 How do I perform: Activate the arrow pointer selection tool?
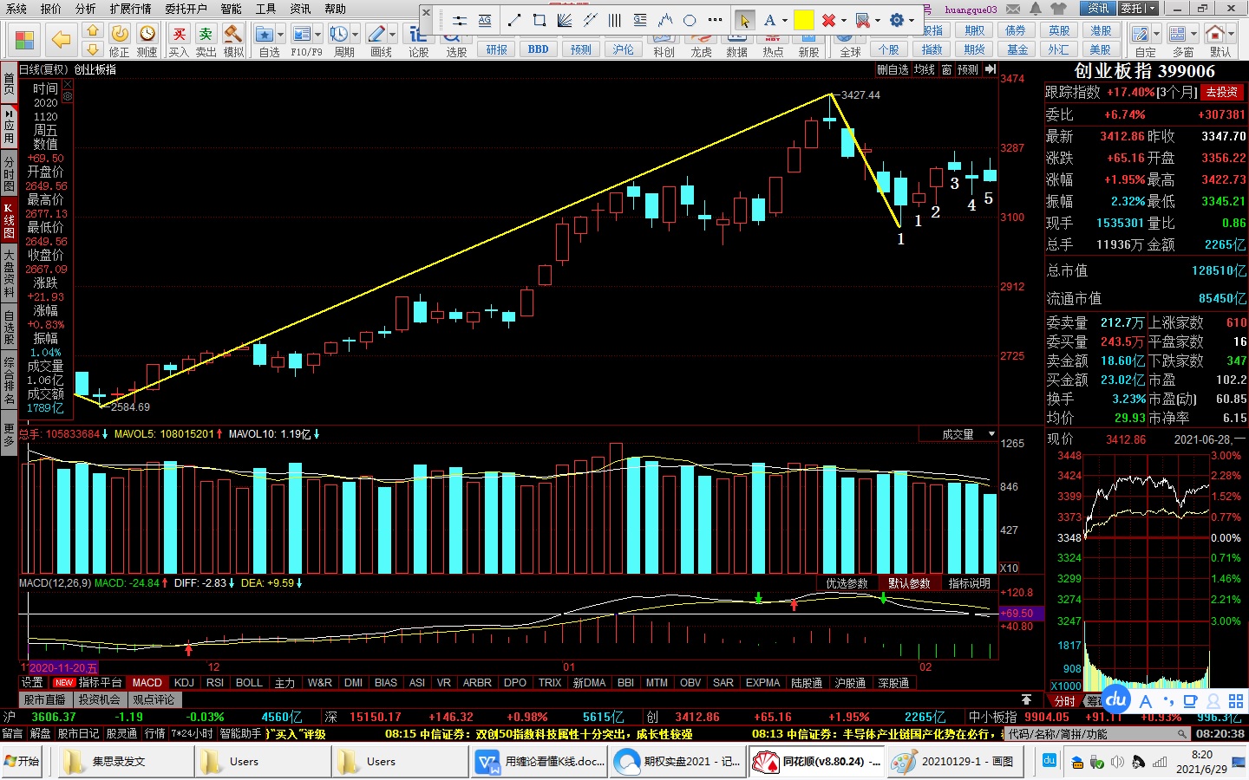point(744,20)
